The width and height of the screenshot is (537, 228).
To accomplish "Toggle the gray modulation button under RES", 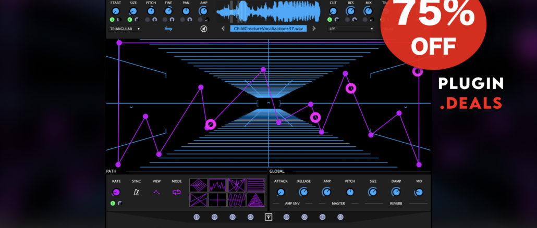I will pos(347,20).
